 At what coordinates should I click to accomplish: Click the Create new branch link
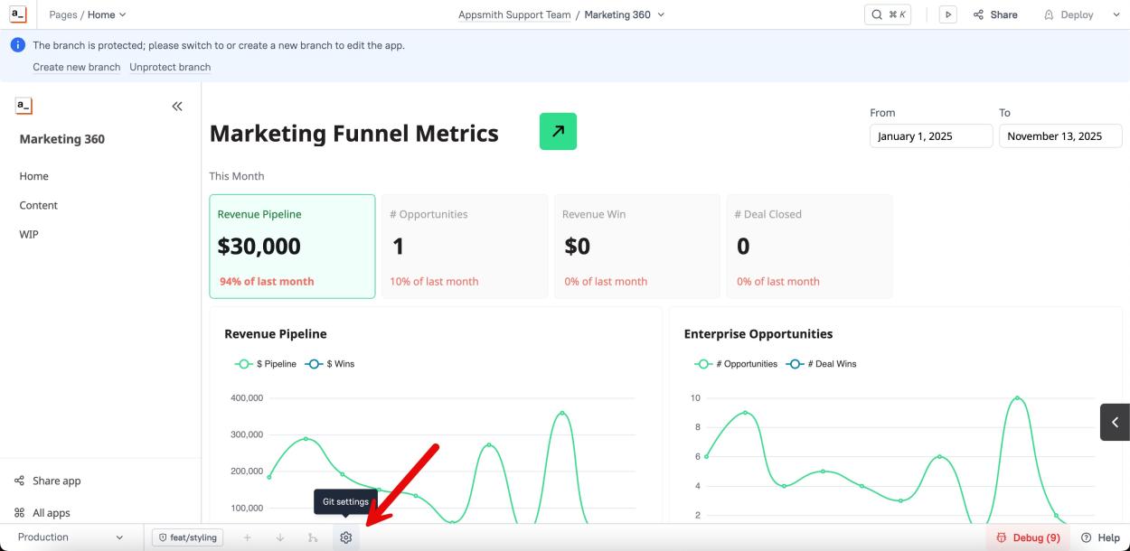click(x=77, y=67)
